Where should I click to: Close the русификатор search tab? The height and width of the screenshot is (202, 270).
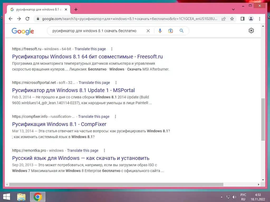66,9
